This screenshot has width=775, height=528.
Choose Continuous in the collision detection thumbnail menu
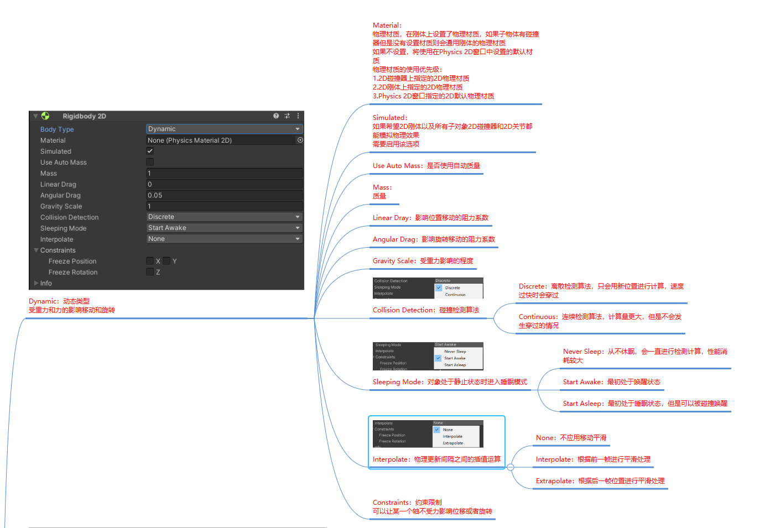click(455, 295)
